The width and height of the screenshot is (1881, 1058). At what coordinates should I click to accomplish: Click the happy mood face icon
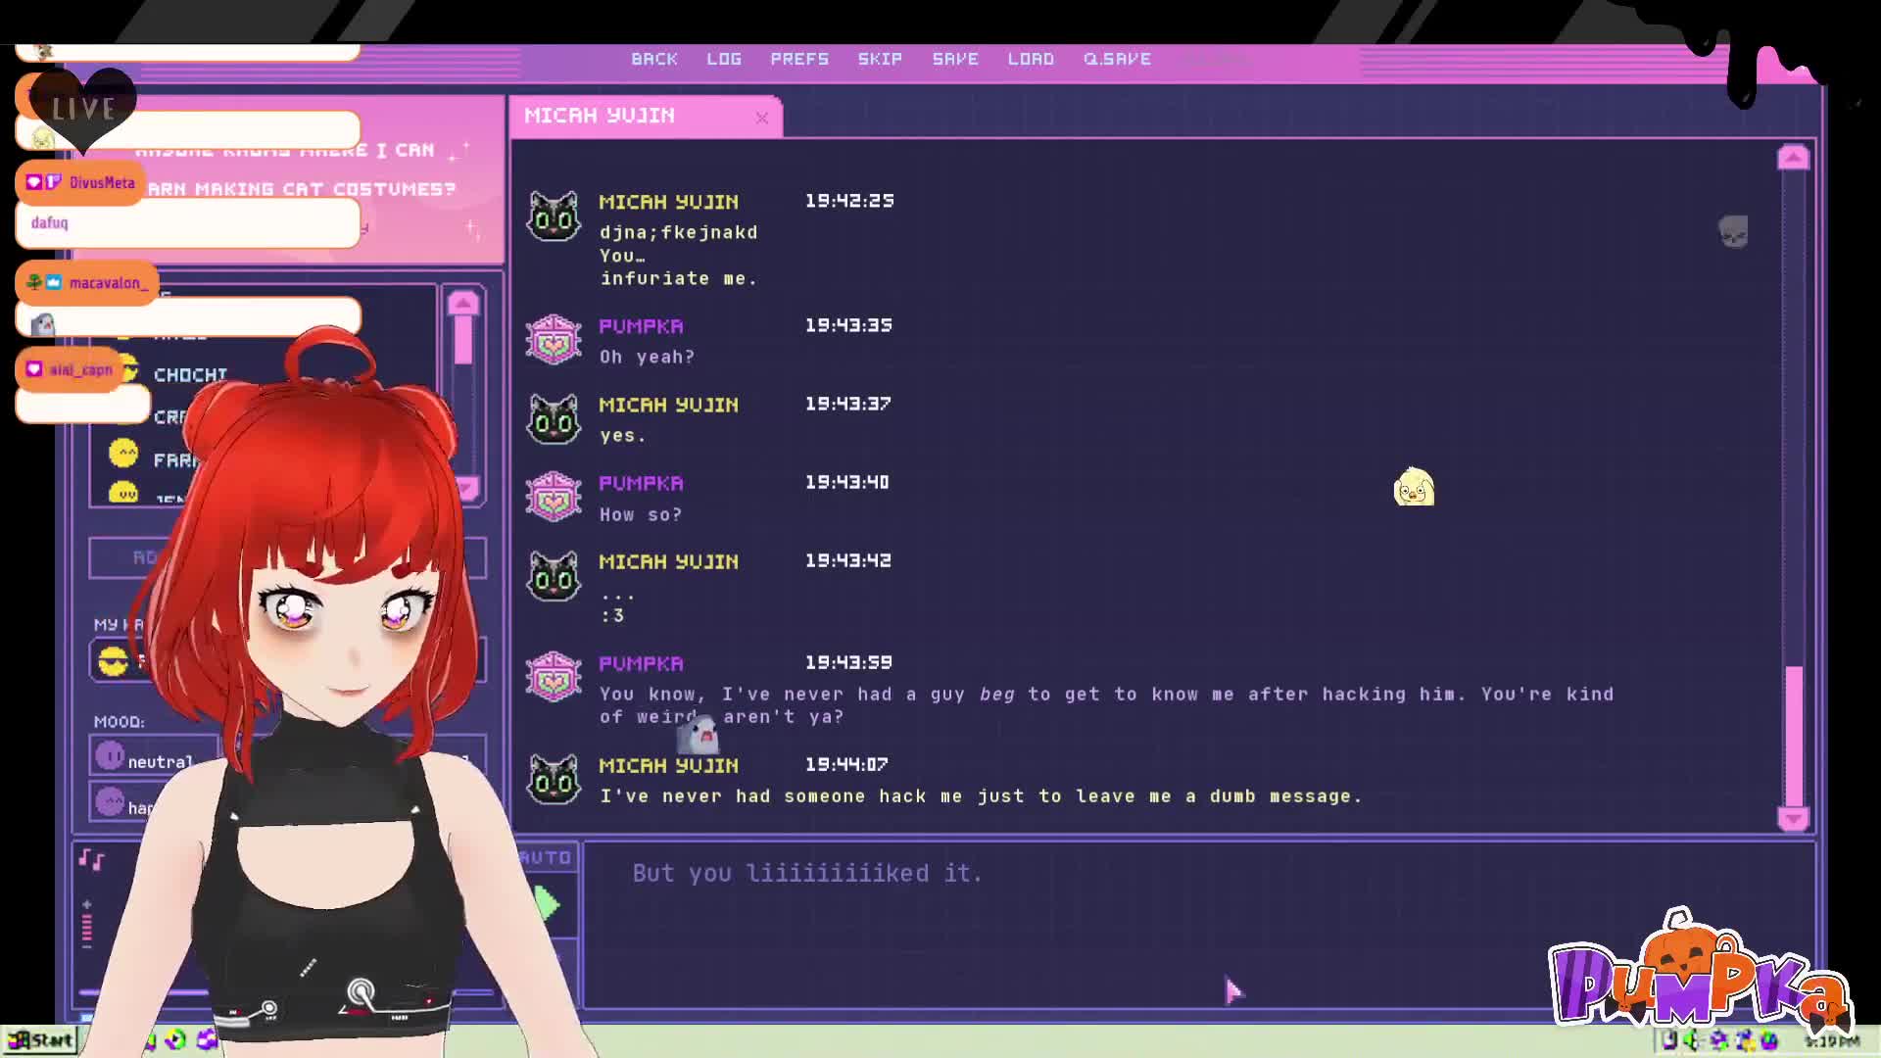click(x=110, y=801)
